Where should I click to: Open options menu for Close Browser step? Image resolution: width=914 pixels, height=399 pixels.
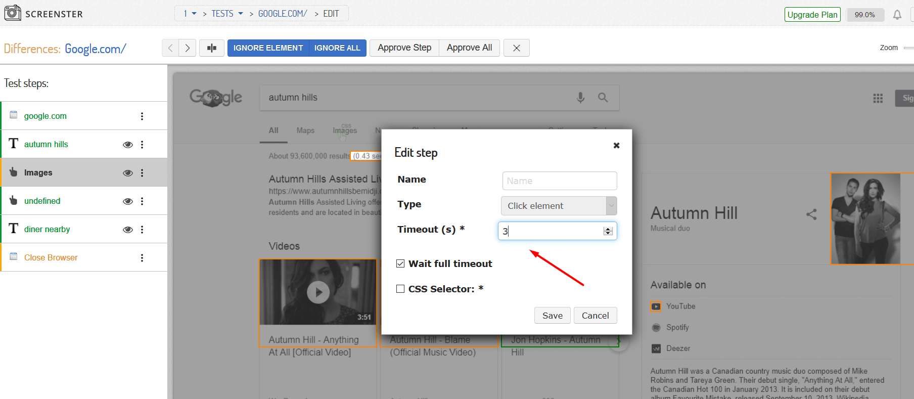(x=142, y=258)
